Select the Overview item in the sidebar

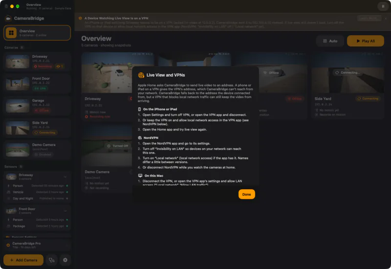(37, 33)
